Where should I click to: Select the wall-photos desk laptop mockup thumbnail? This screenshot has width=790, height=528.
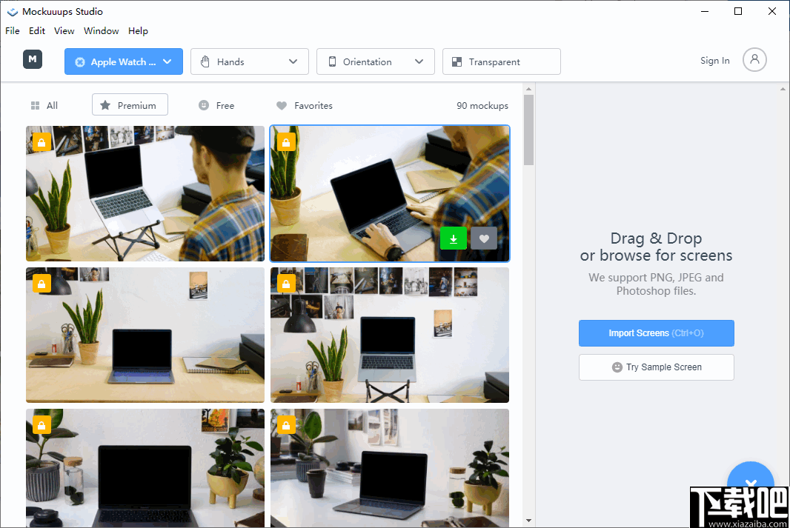click(x=389, y=335)
